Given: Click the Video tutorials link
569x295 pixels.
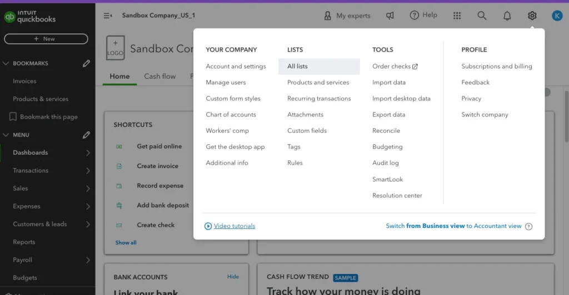Looking at the screenshot, I should pyautogui.click(x=234, y=226).
